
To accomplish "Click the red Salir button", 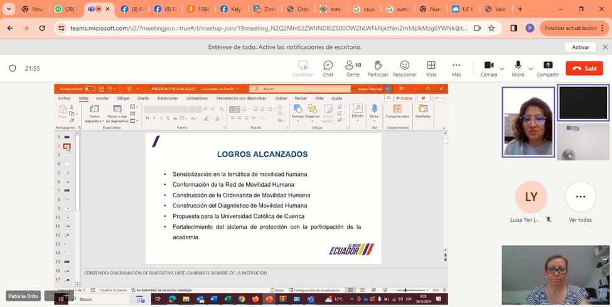I will pos(584,68).
